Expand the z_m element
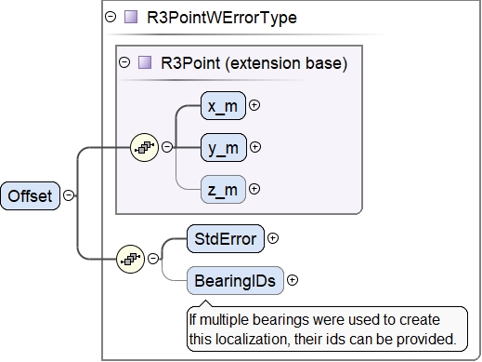This screenshot has height=362, width=482. pos(254,189)
